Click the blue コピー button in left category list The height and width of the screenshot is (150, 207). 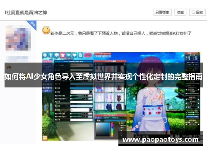pos(47,91)
